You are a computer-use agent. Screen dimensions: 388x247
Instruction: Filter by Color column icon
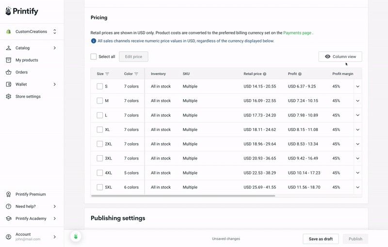point(136,74)
